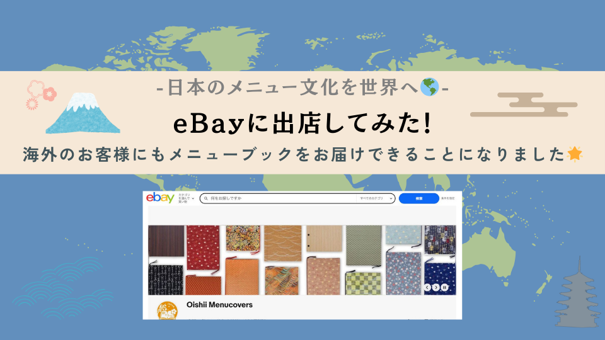Click the subtitle 日本のメニュー文化を世界へ
The width and height of the screenshot is (605, 340).
pos(292,88)
